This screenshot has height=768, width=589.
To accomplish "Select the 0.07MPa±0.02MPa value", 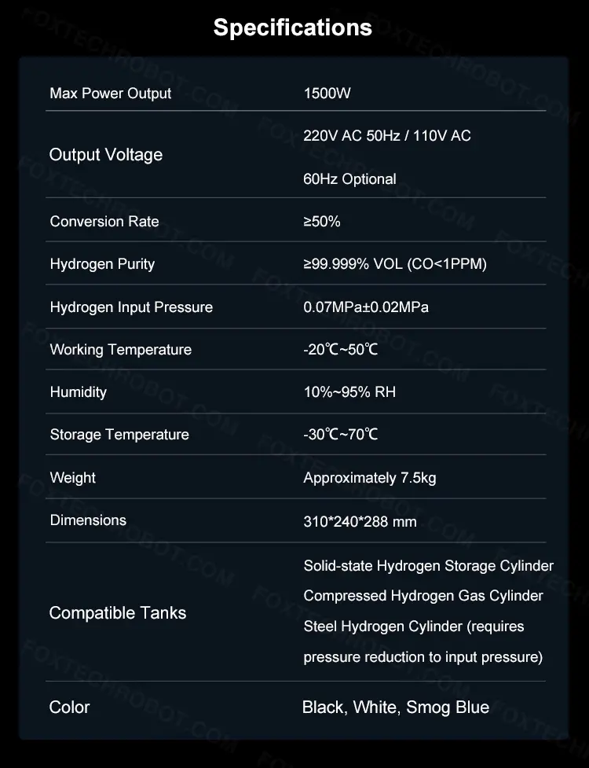I will point(366,307).
